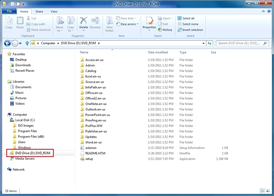Select the ProPlus.WW folder
This screenshot has height=196, width=274.
tap(92, 126)
